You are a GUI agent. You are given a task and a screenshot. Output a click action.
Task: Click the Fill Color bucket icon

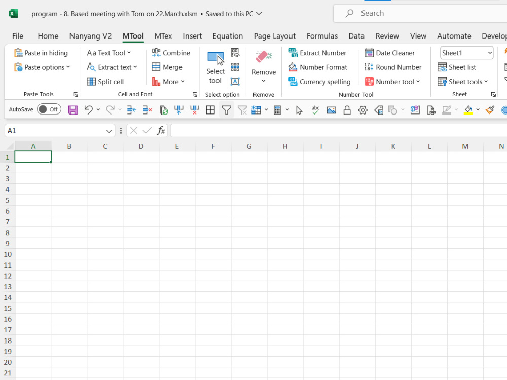coord(468,110)
